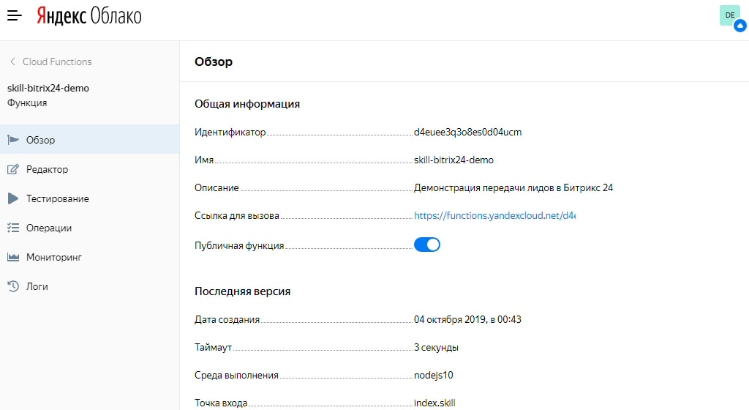Click the skill-bitrix24-demo function title
This screenshot has height=410, width=749.
48,88
